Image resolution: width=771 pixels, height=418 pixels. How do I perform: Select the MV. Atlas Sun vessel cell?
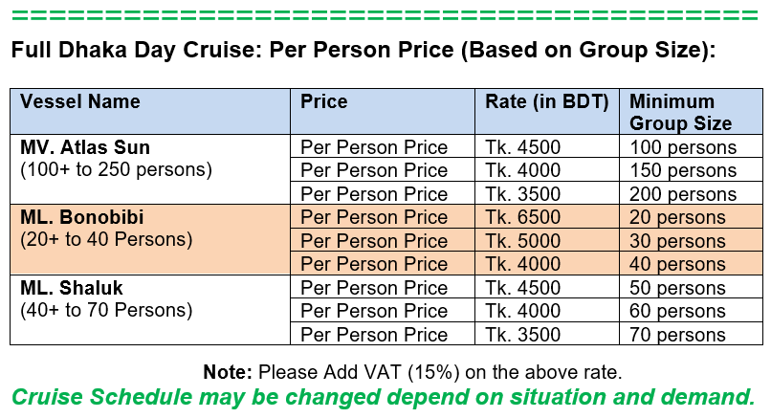coord(150,169)
